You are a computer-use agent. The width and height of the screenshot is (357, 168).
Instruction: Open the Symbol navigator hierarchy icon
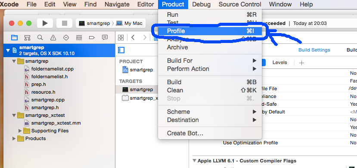(27, 38)
